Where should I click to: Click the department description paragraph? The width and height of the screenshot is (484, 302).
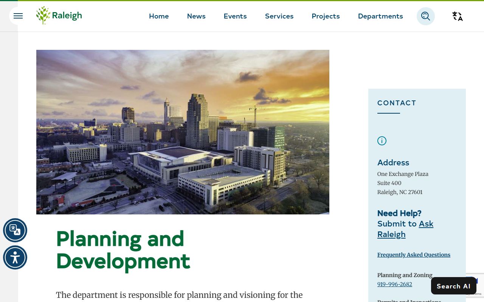(x=179, y=296)
